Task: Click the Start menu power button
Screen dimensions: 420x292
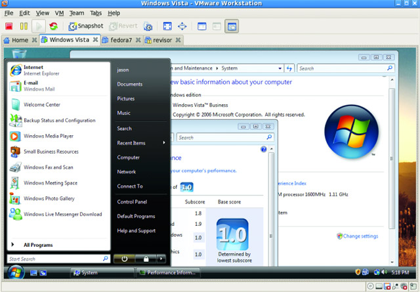Action: pos(124,259)
